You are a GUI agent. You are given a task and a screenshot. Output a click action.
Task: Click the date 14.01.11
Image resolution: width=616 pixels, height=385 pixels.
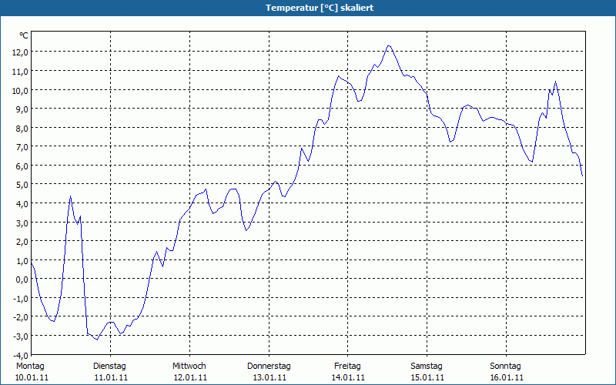(x=348, y=377)
